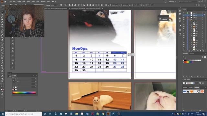This screenshot has width=207, height=116.
Task: Click the target circle for Layer 1
Action: tap(202, 20)
